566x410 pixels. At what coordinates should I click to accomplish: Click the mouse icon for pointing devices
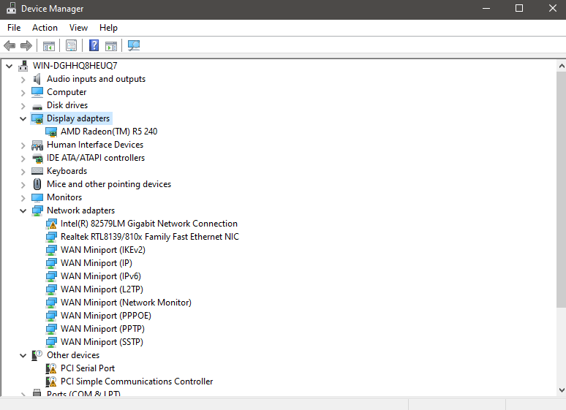tap(37, 184)
